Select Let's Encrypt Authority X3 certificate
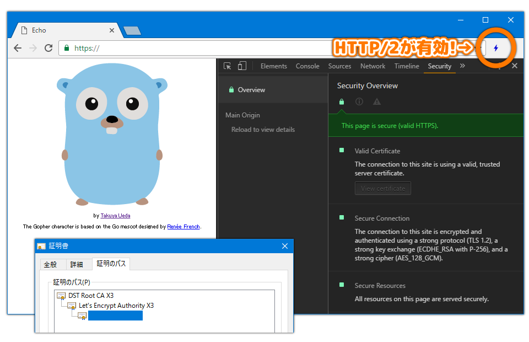Screen dimensions: 529x342 click(116, 306)
